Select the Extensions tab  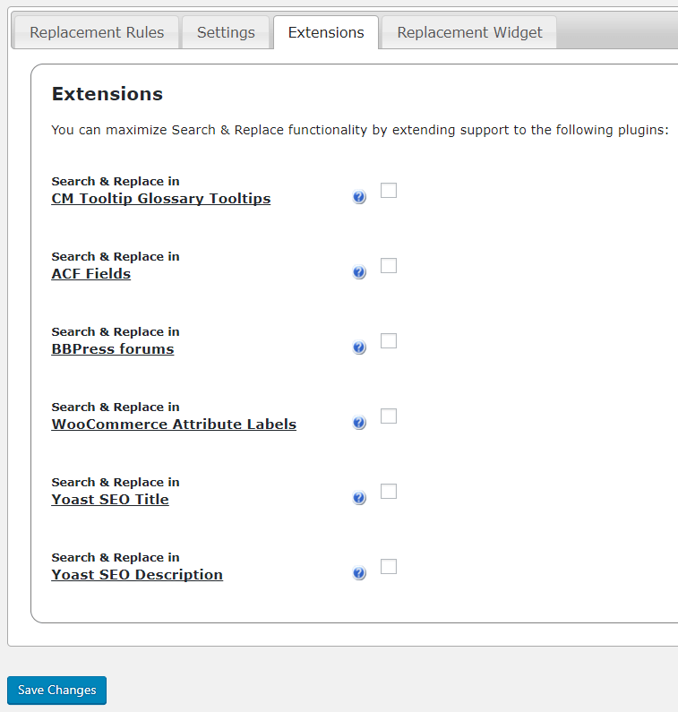(326, 32)
